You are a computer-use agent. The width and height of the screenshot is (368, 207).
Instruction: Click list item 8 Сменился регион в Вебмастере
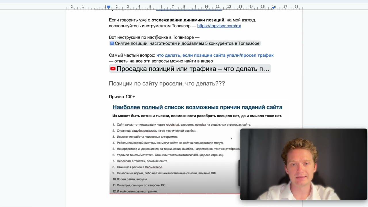(x=138, y=167)
